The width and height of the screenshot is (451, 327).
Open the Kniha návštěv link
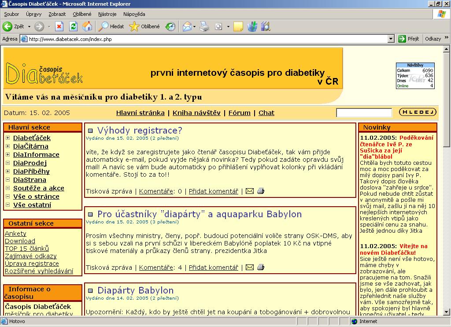pyautogui.click(x=196, y=113)
